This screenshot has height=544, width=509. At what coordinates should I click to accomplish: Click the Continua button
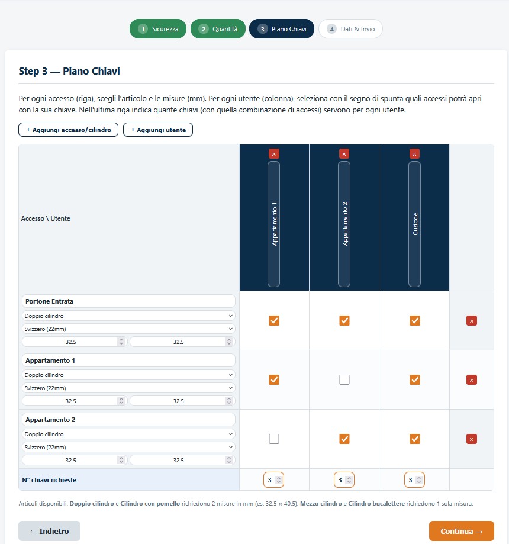click(462, 531)
